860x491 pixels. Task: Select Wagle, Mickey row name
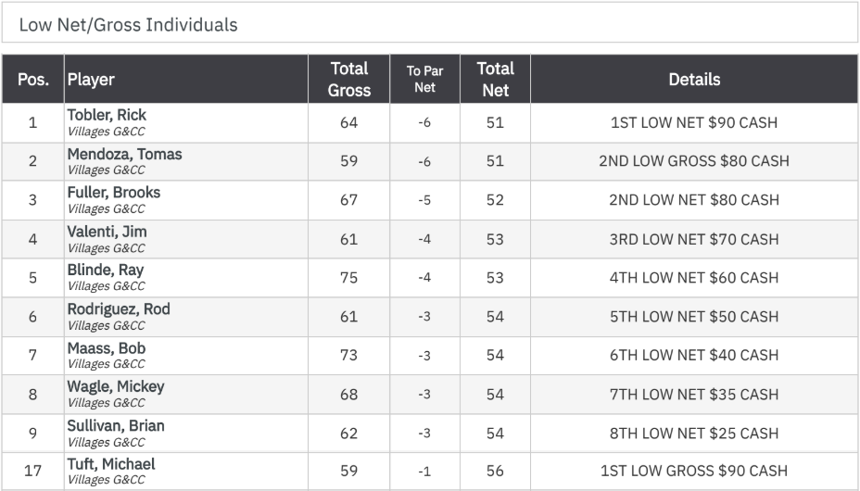click(116, 386)
